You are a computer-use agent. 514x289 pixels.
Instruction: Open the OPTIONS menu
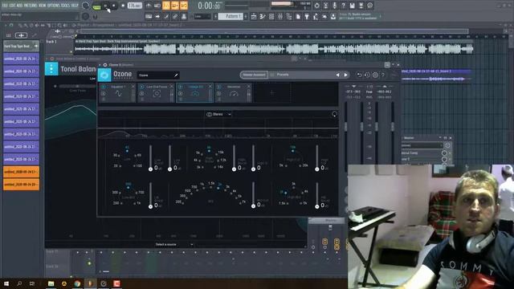[54, 6]
